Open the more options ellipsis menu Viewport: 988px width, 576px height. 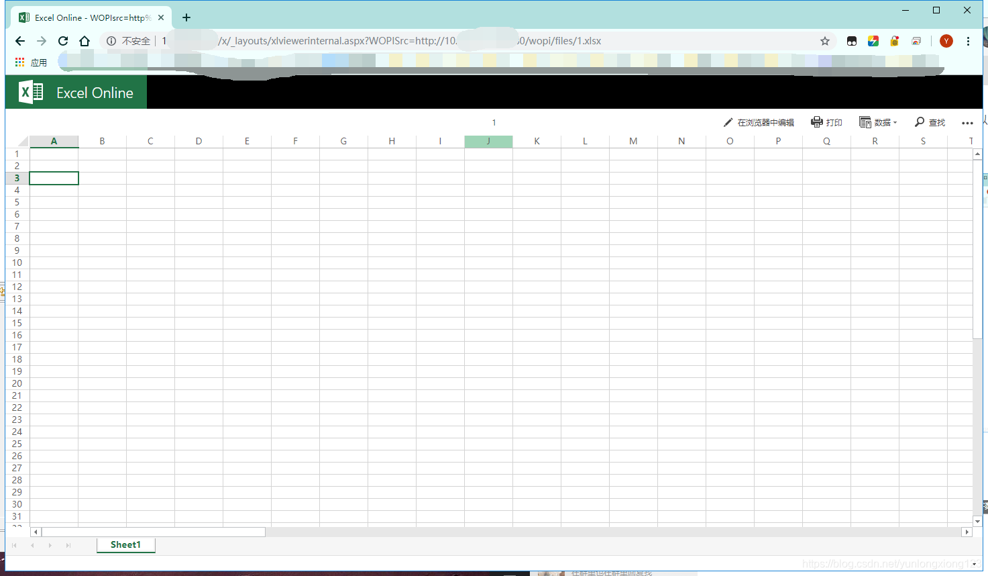pyautogui.click(x=967, y=123)
